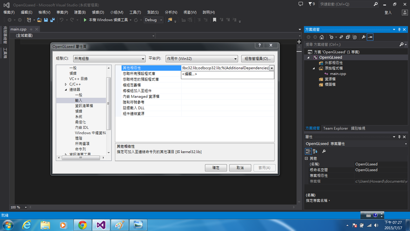
Task: Click the Bookmark icon in toolbar
Action: click(214, 20)
